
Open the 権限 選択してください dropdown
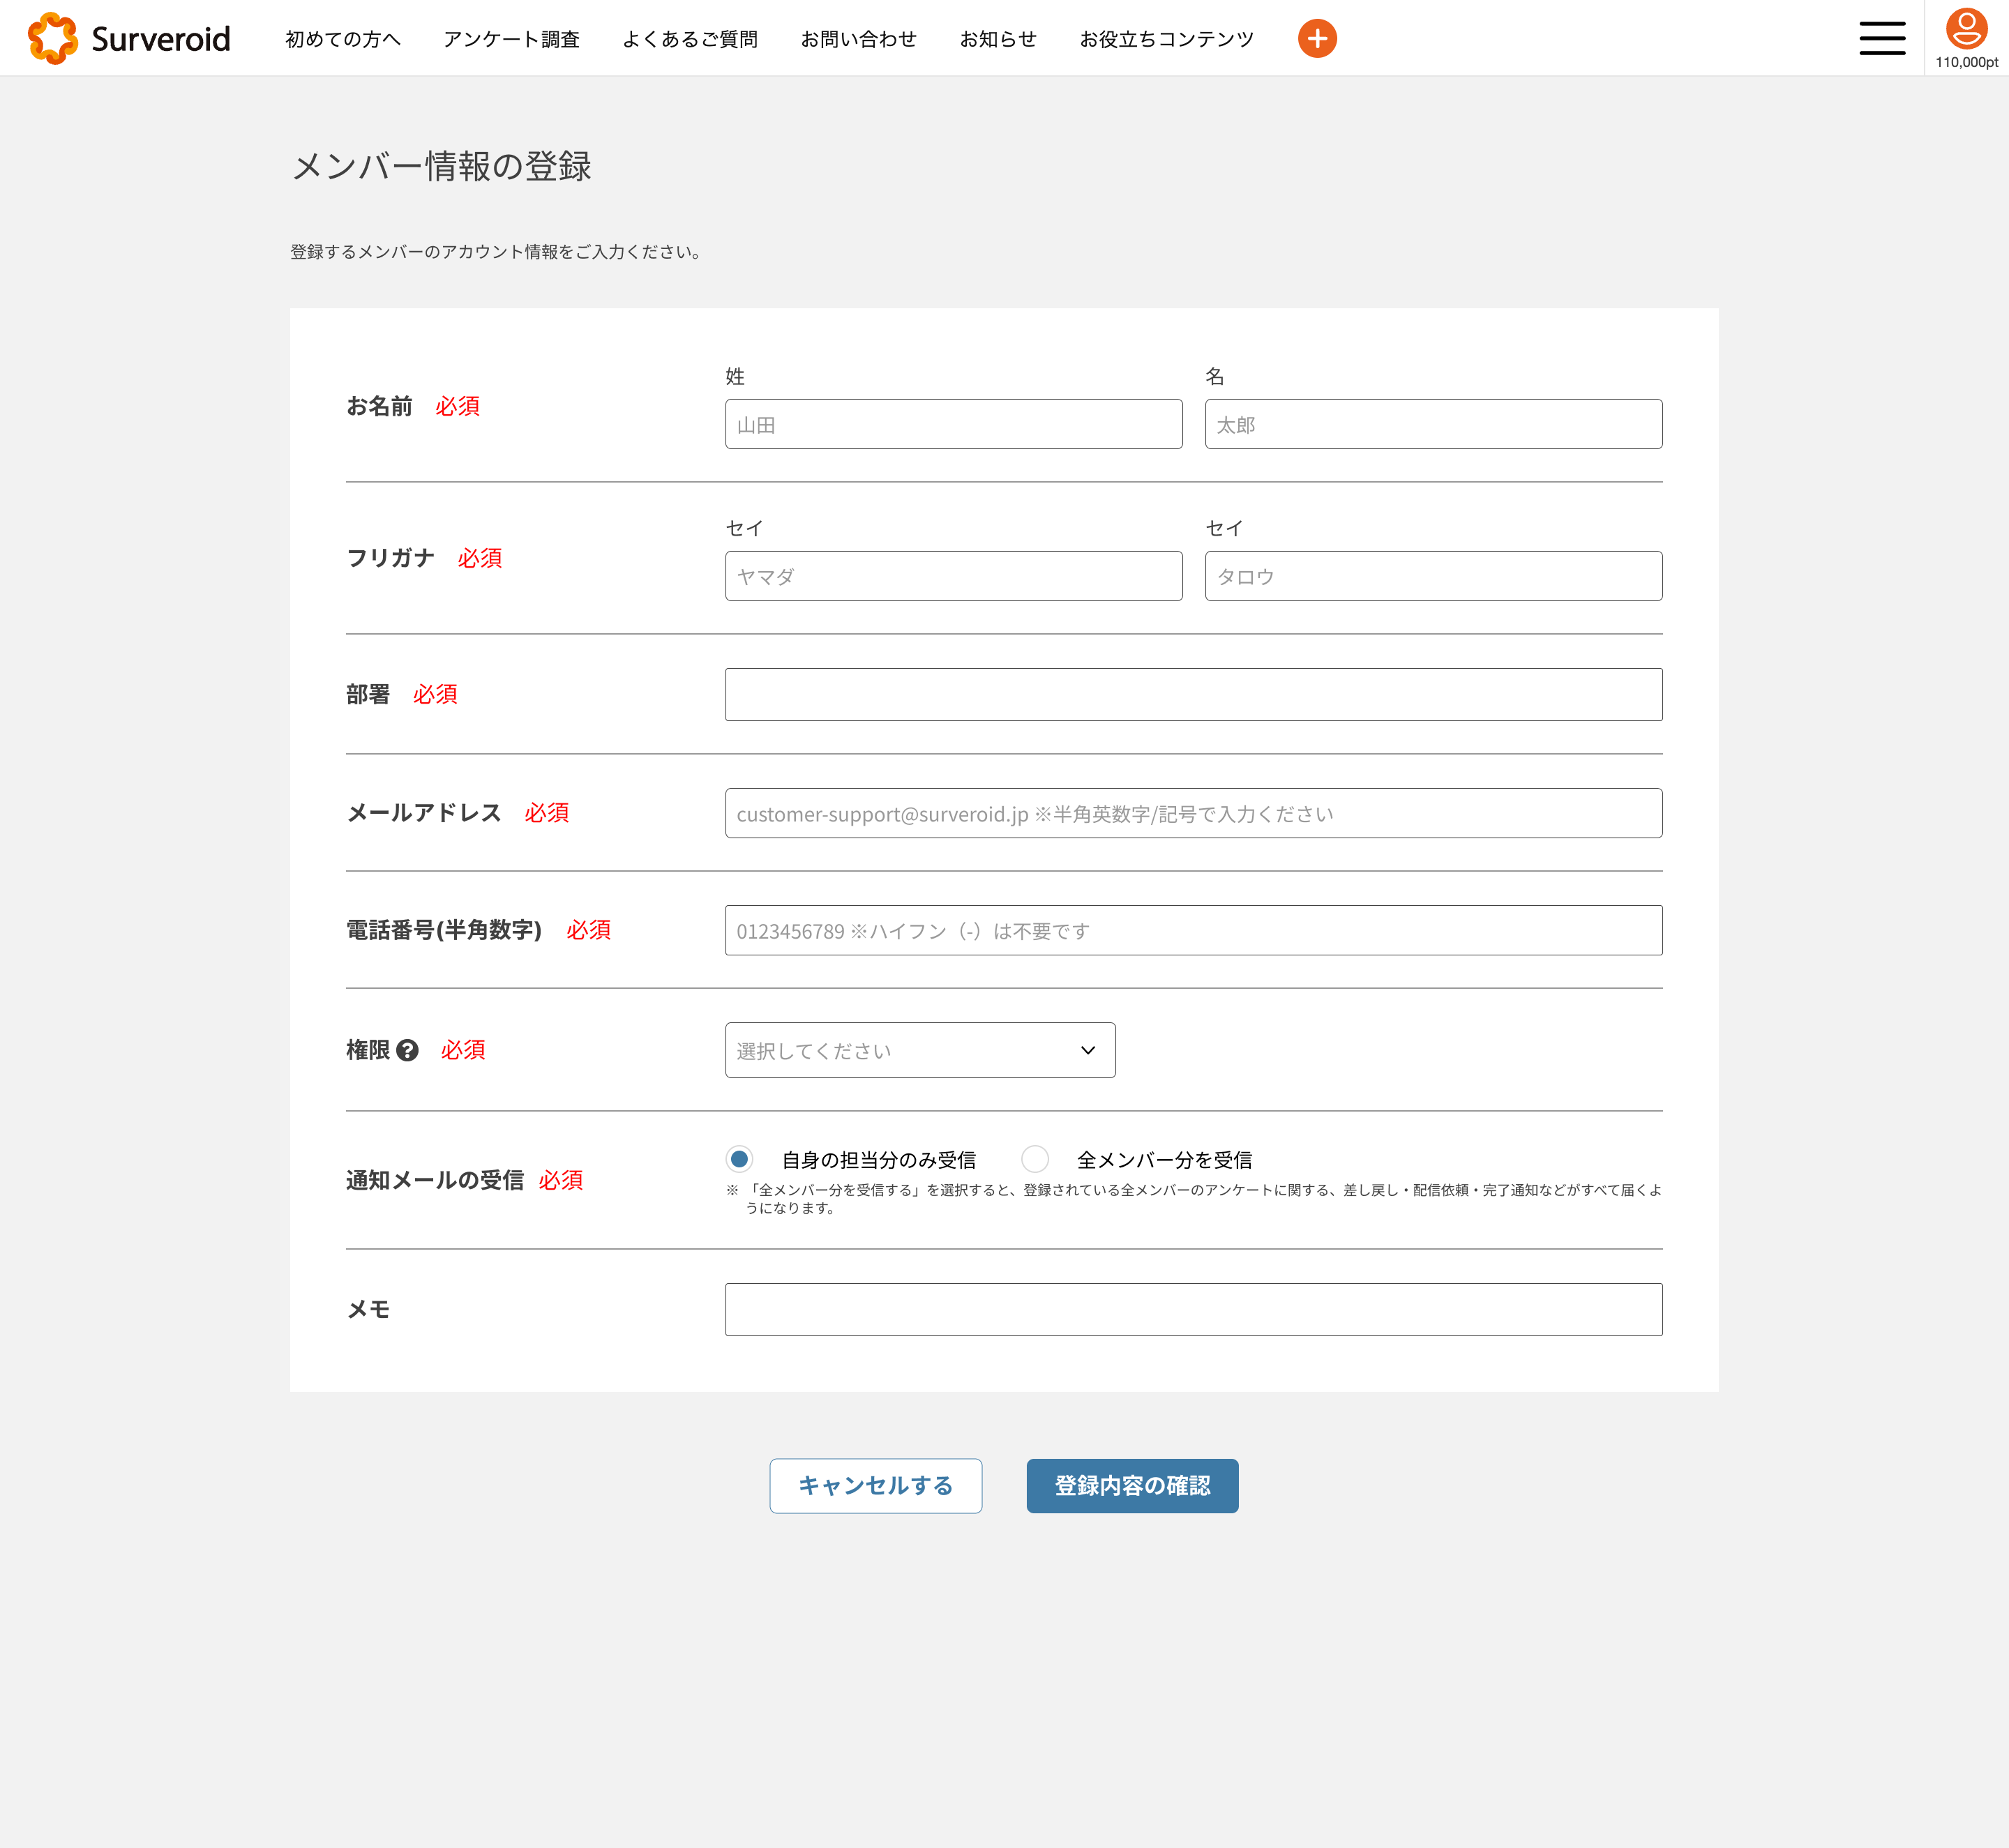[x=919, y=1050]
